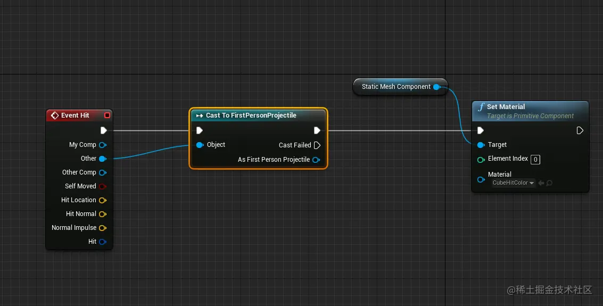Select the Event Hit node title
603x306 pixels.
75,115
